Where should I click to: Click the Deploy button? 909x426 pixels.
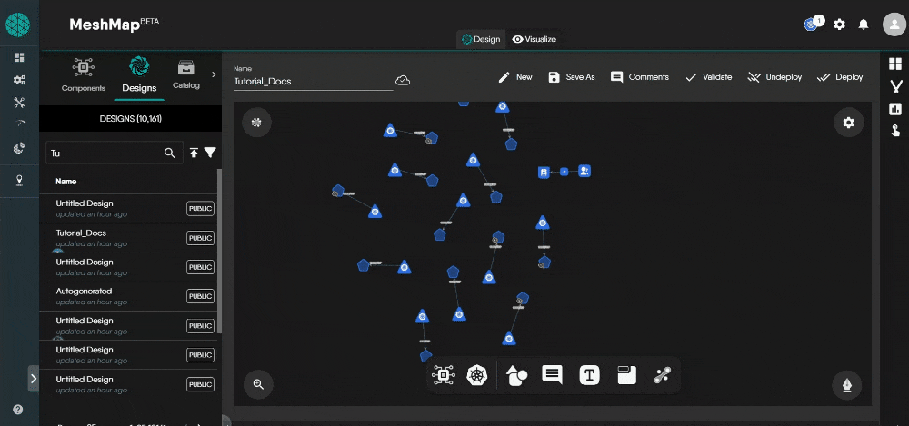pos(840,77)
